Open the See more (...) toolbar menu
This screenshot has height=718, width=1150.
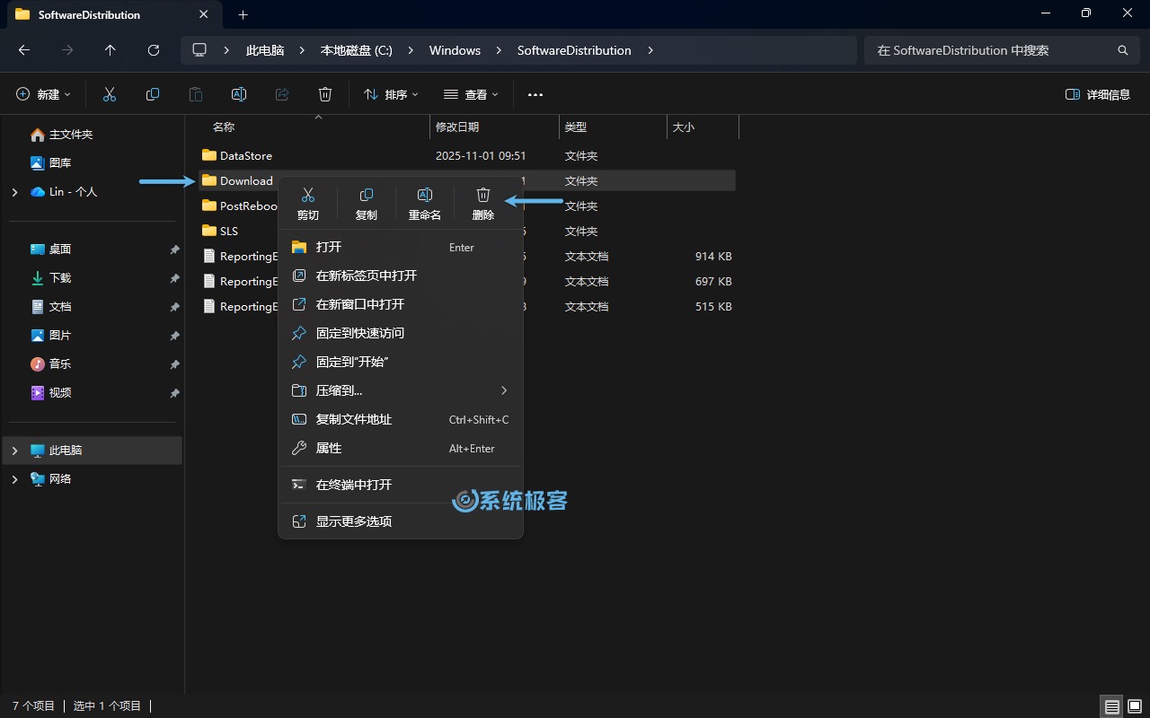tap(535, 94)
